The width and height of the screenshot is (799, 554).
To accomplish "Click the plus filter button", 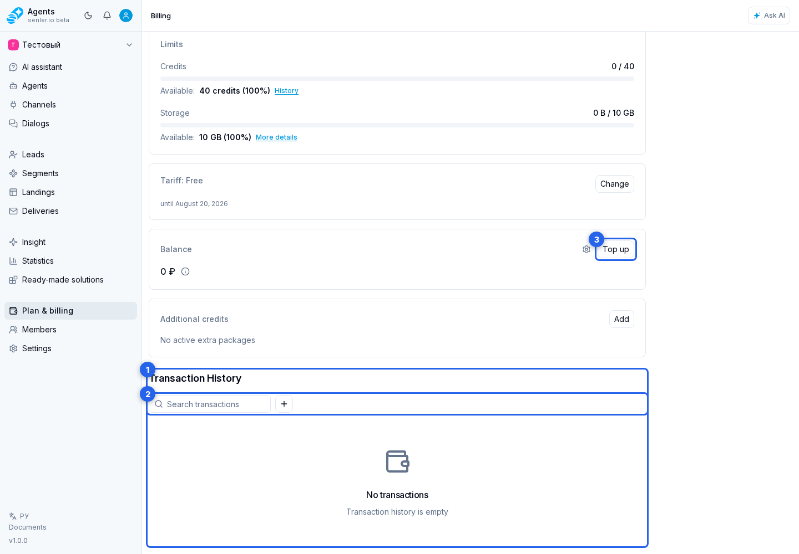I will click(284, 404).
